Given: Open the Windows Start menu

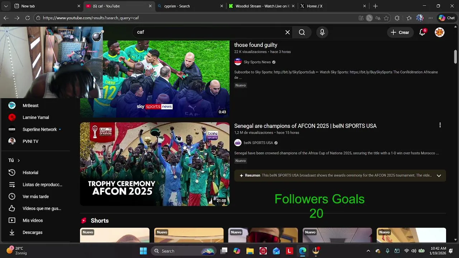Looking at the screenshot, I should pos(143,251).
